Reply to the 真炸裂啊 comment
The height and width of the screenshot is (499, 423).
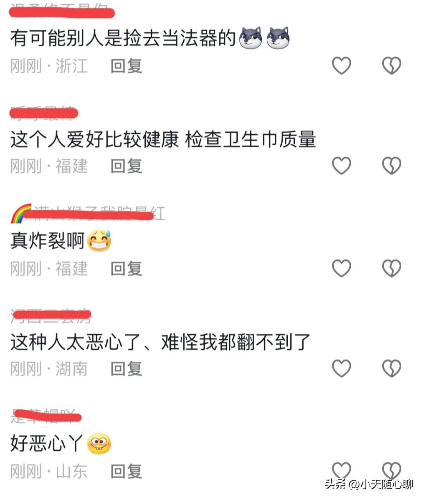126,269
